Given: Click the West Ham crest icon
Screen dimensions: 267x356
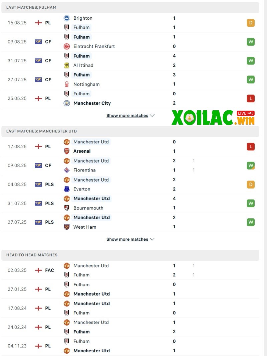Looking at the screenshot, I should click(67, 227).
